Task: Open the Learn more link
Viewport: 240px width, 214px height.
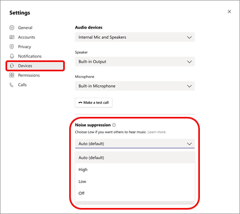Action: pos(157,132)
